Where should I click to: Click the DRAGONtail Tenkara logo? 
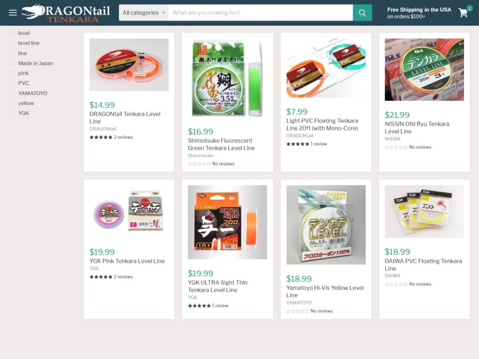[65, 13]
